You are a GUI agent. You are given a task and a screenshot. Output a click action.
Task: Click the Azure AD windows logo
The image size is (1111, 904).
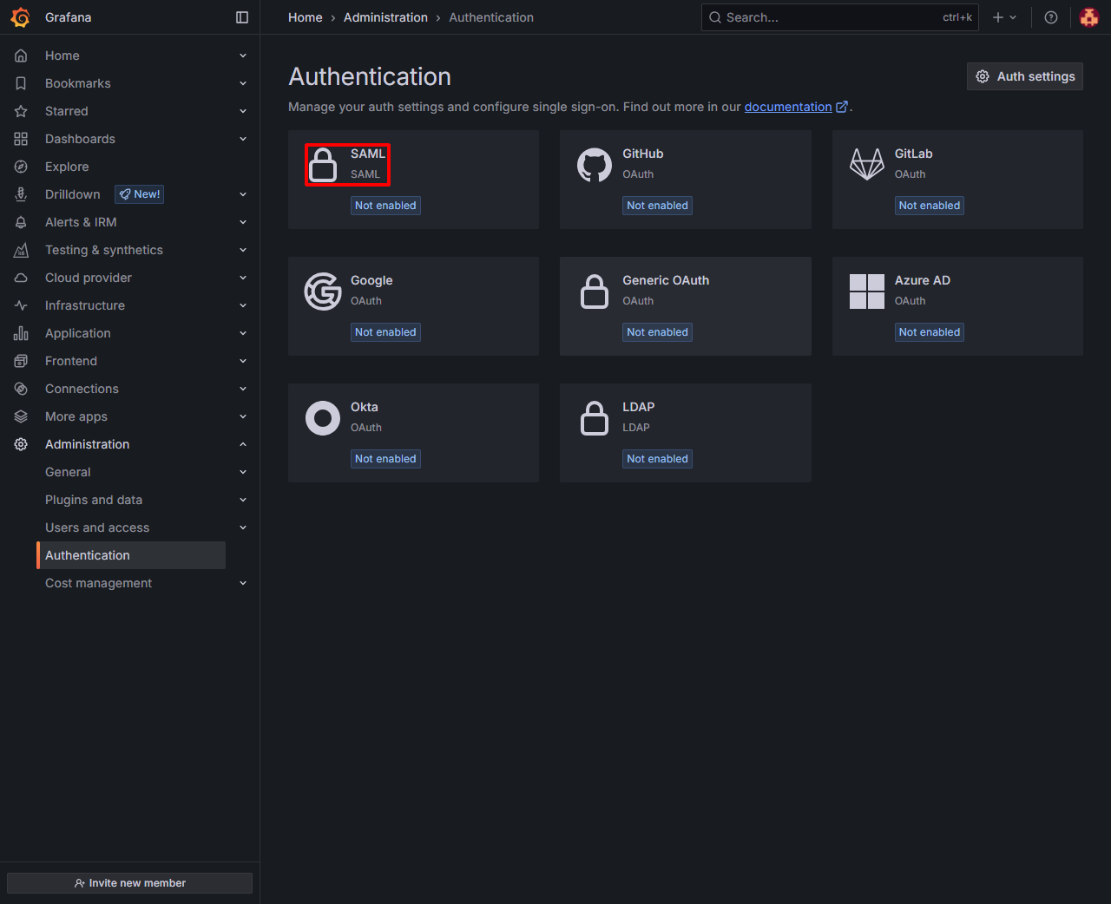click(x=866, y=292)
